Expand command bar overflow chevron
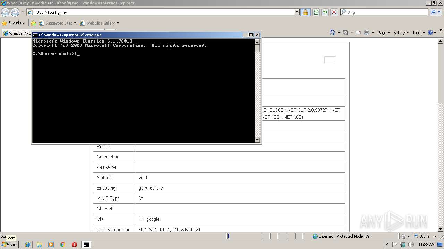This screenshot has height=249, width=444. click(441, 30)
